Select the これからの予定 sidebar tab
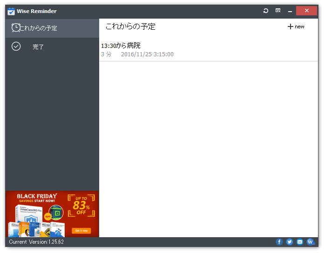 (x=52, y=28)
